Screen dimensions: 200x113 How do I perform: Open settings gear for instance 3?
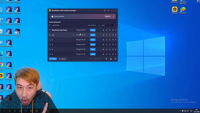(103, 45)
